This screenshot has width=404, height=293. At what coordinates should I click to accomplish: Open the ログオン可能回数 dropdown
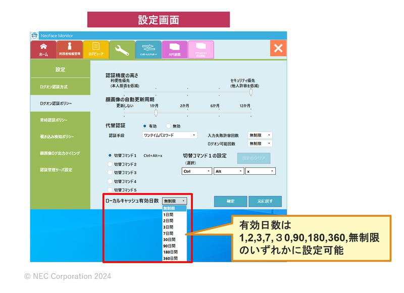coord(260,143)
